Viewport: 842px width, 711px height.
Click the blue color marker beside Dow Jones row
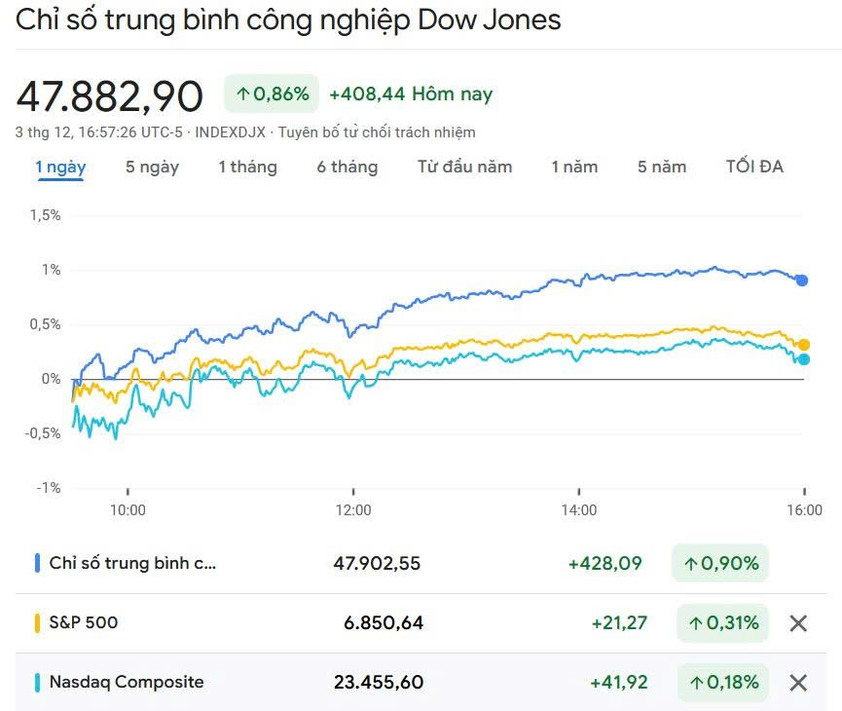(x=37, y=563)
